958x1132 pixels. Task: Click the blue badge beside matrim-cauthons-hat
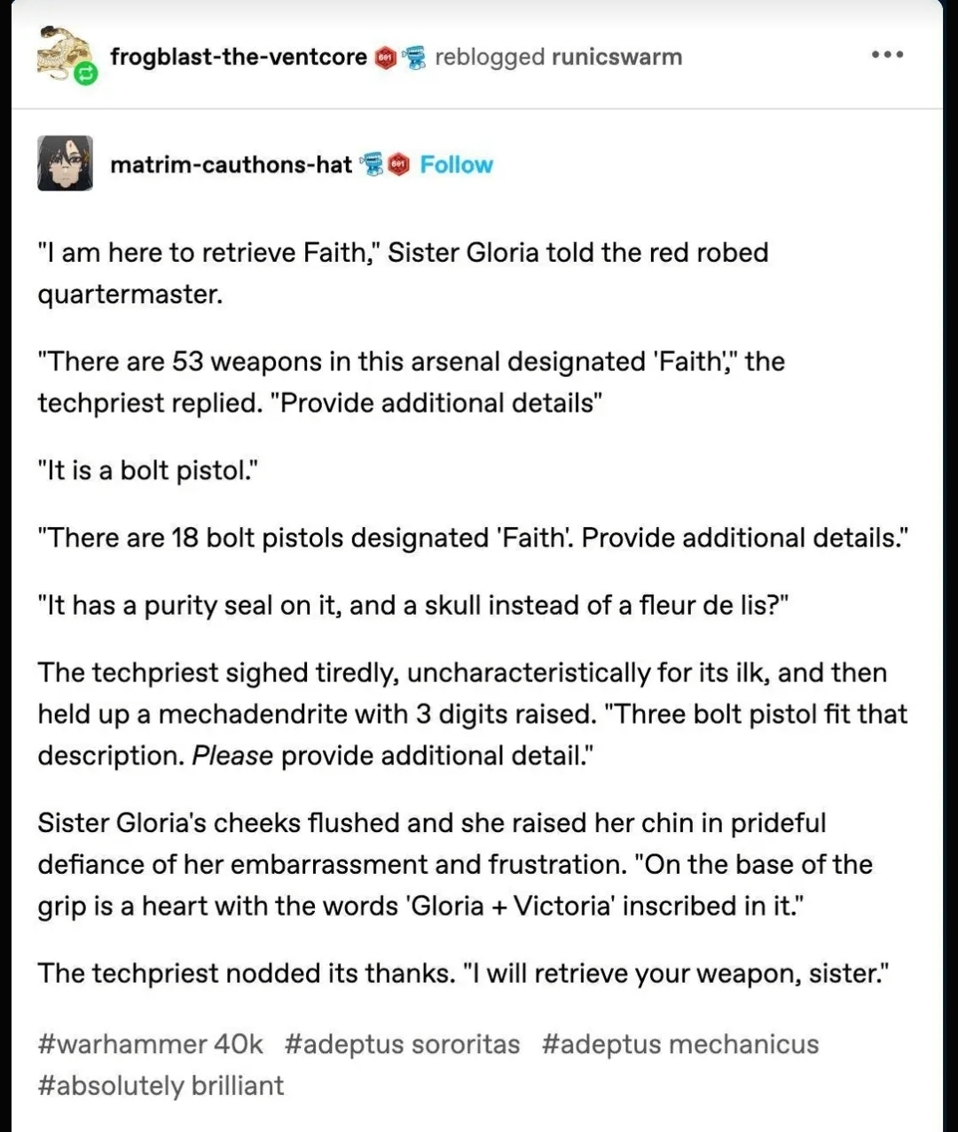click(371, 165)
